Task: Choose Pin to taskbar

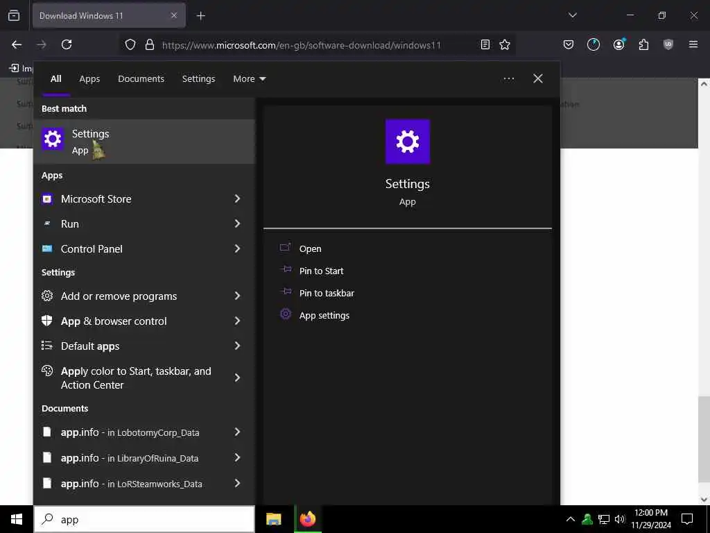Action: 327,294
